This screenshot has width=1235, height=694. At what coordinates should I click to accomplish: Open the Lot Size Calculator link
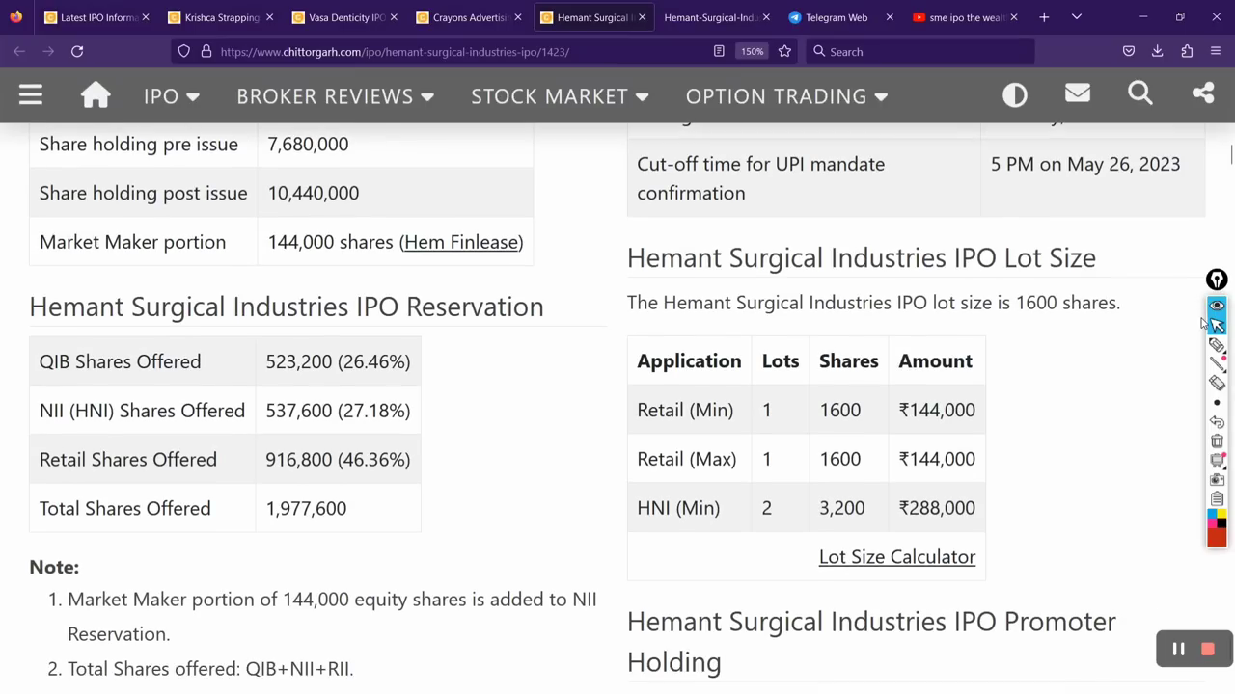click(x=897, y=557)
